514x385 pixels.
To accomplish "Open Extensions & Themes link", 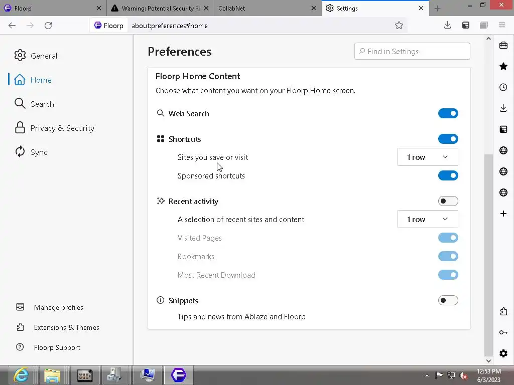I will coord(57,327).
